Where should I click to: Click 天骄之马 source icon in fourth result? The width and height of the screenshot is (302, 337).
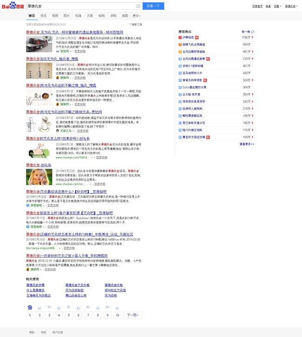pos(57,131)
